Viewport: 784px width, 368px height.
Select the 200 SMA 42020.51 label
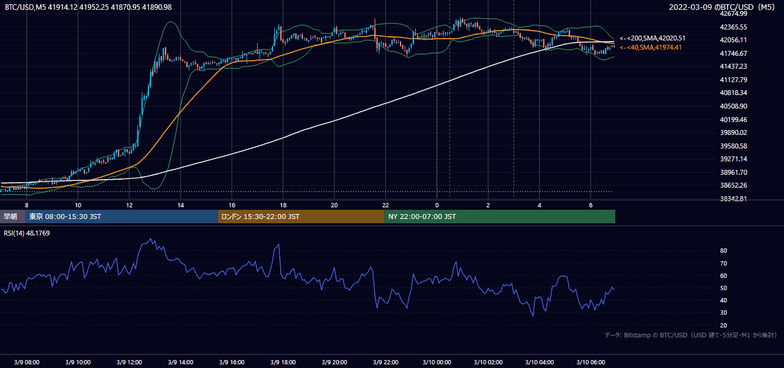[x=652, y=39]
